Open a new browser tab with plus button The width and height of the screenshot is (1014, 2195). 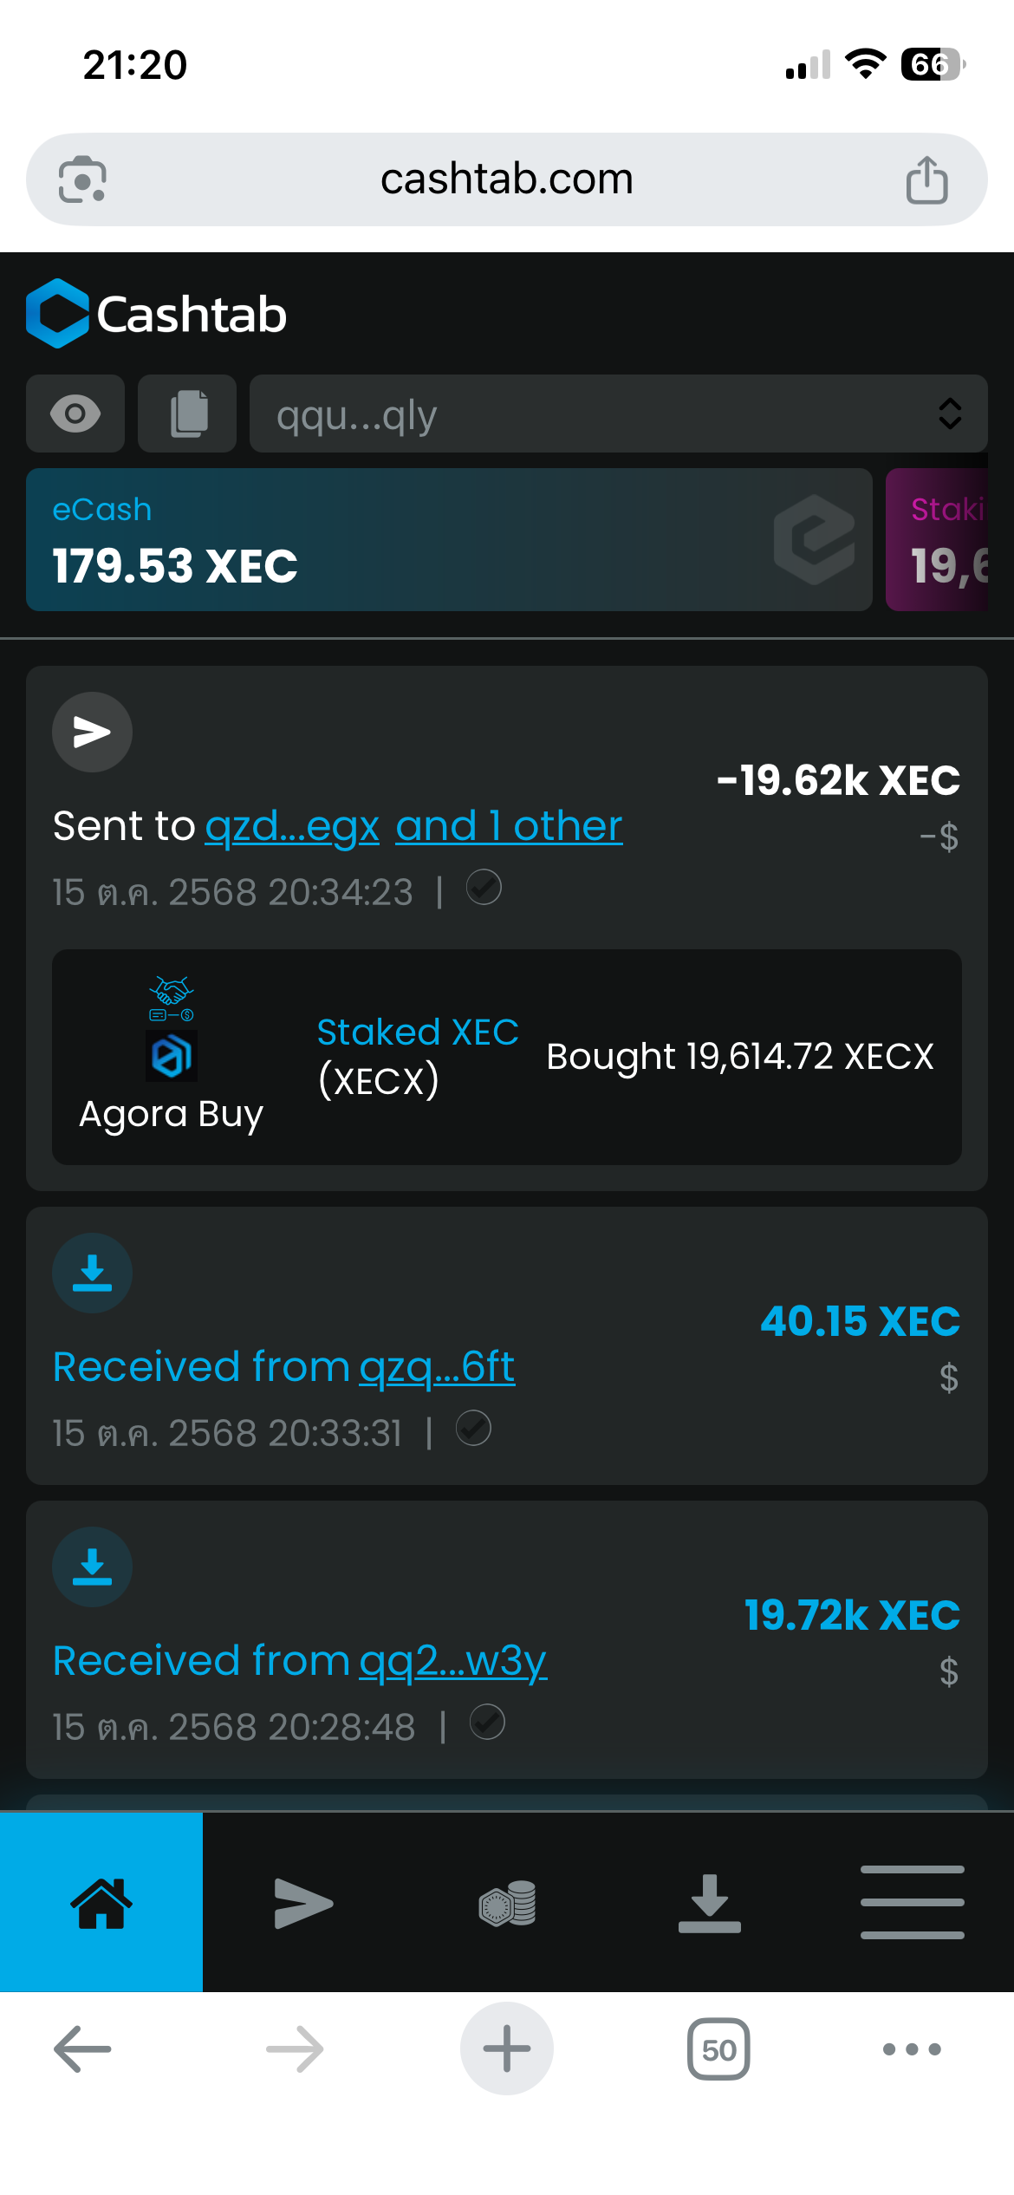coord(507,2049)
